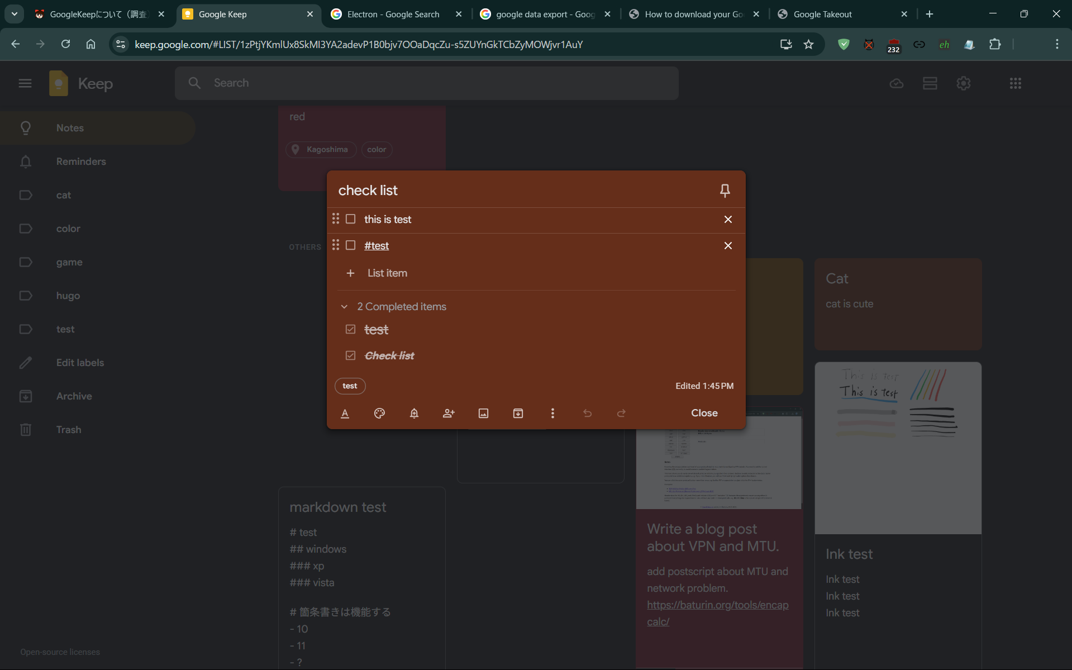This screenshot has width=1072, height=670.
Task: Collapse the 2 Completed items section
Action: pos(344,306)
